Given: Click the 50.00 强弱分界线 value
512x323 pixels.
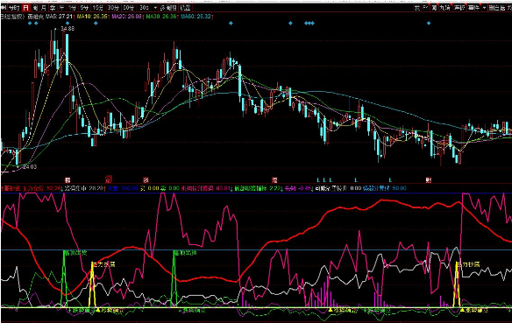Looking at the screenshot, I should point(400,188).
